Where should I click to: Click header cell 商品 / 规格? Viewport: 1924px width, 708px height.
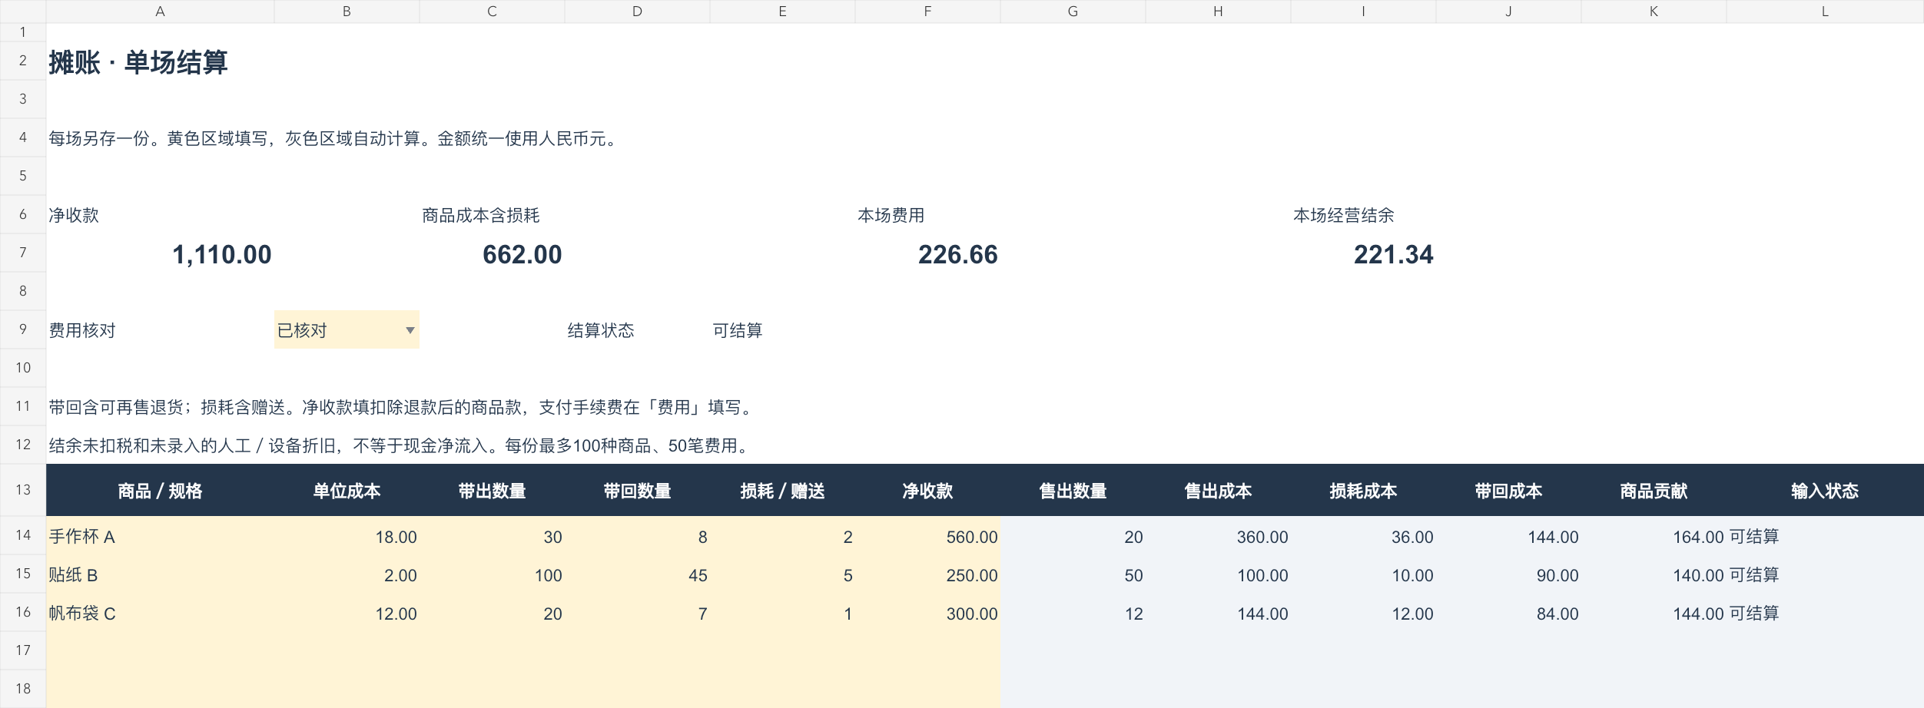(160, 491)
